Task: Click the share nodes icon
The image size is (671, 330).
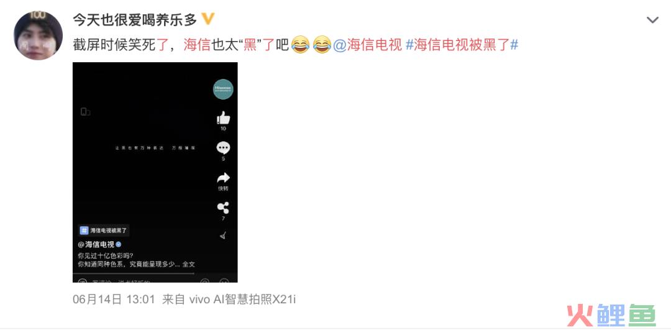Action: [x=223, y=208]
